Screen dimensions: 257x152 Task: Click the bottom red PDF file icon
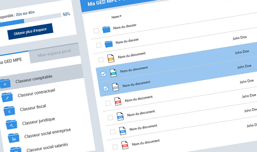[125, 145]
